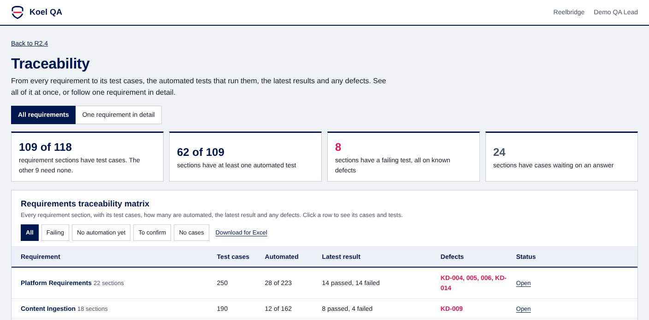This screenshot has height=320, width=649.
Task: Click the Koel QA shield logo icon
Action: [x=18, y=12]
